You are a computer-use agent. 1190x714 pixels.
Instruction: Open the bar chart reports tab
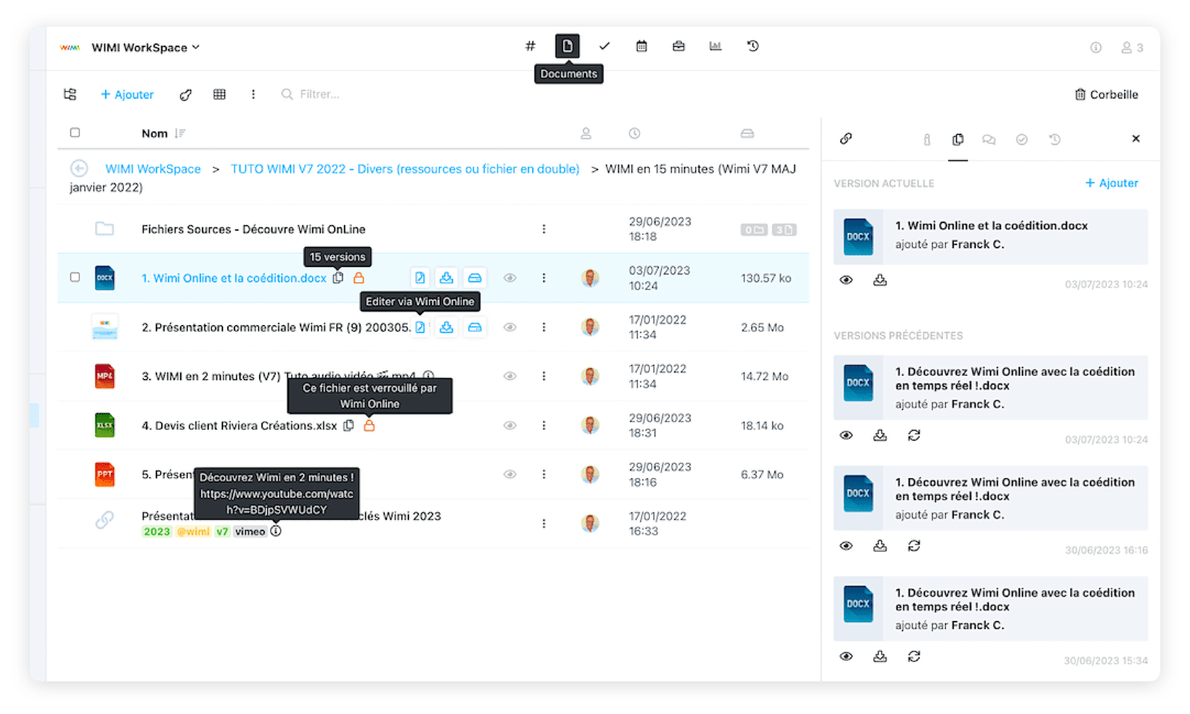click(715, 46)
